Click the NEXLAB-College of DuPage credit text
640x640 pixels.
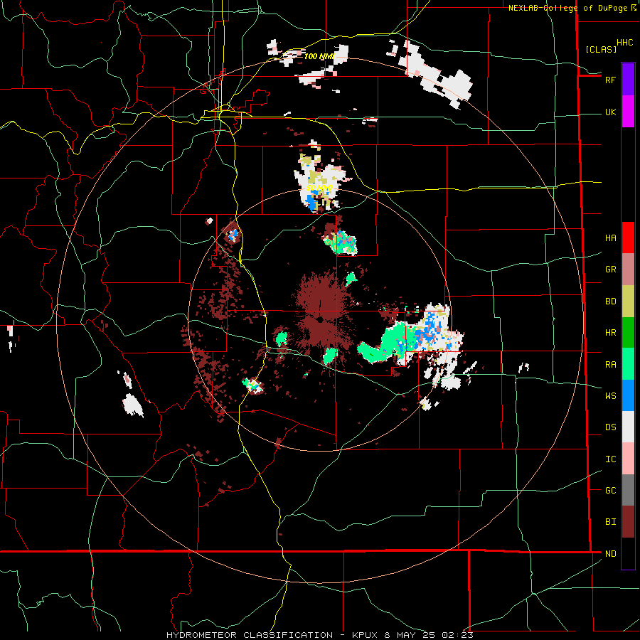click(x=567, y=8)
